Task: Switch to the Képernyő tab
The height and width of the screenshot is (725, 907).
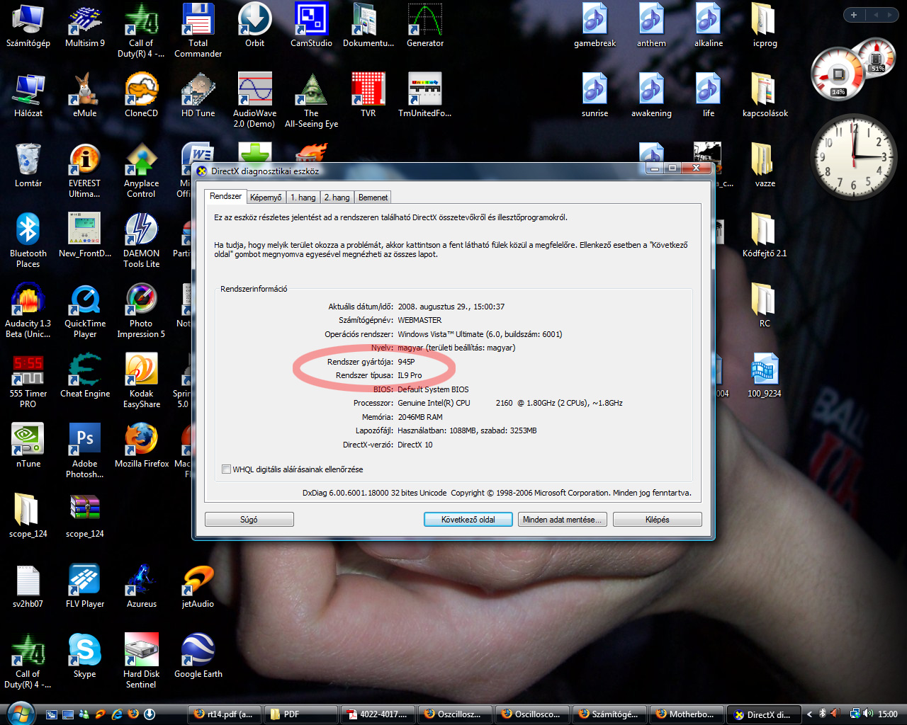Action: [x=266, y=198]
